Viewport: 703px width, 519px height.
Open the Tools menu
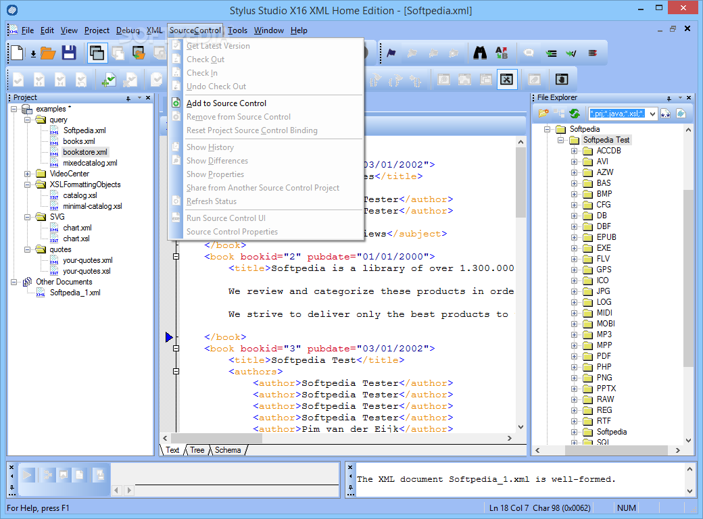(237, 30)
